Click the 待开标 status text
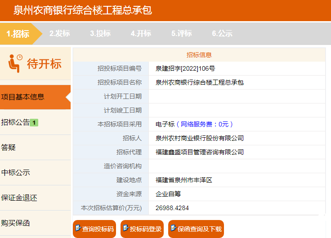This screenshot has width=331, height=238. 44,64
